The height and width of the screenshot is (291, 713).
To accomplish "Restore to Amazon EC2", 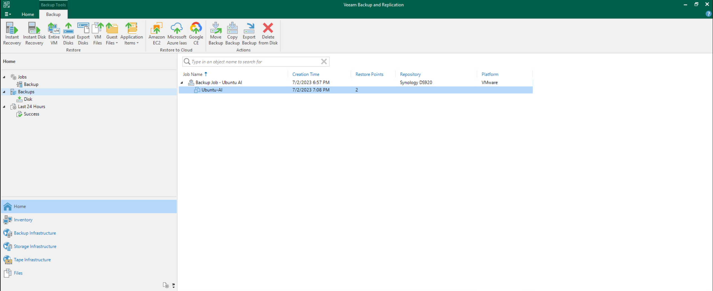I will pos(157,33).
